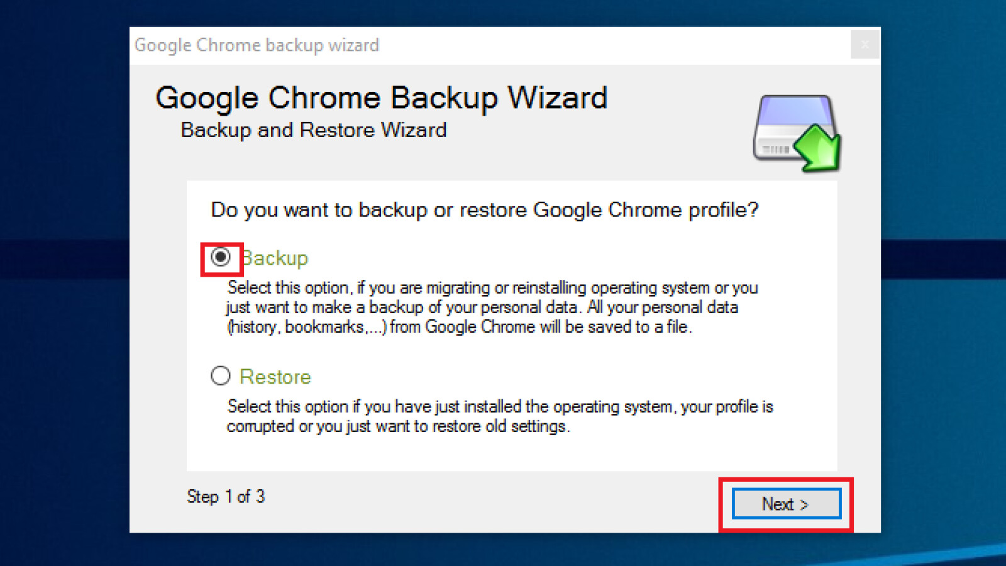Click the Google Chrome Backup Wizard title text
The image size is (1006, 566).
click(x=382, y=98)
